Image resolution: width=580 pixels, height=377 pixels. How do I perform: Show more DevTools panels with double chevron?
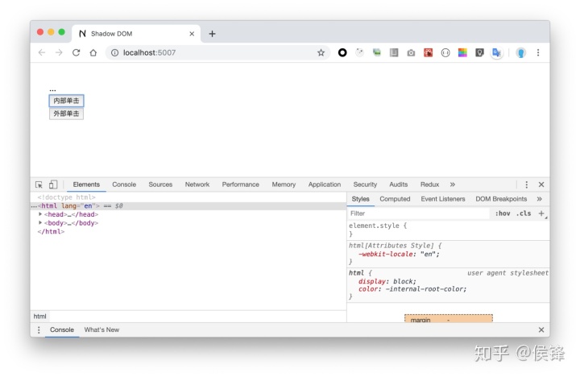click(453, 184)
